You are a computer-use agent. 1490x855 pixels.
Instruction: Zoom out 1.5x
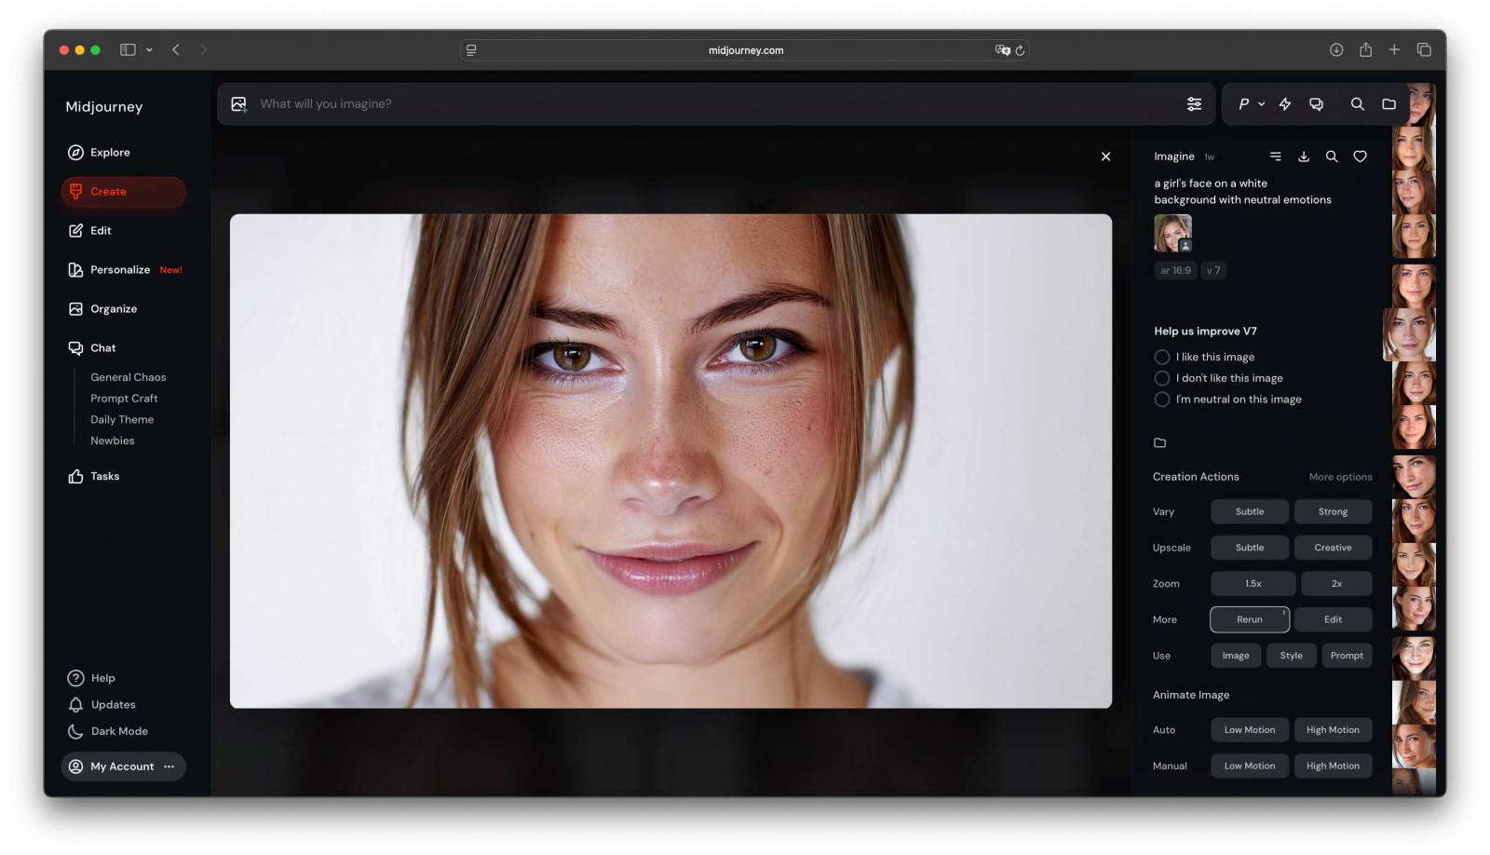click(x=1253, y=584)
